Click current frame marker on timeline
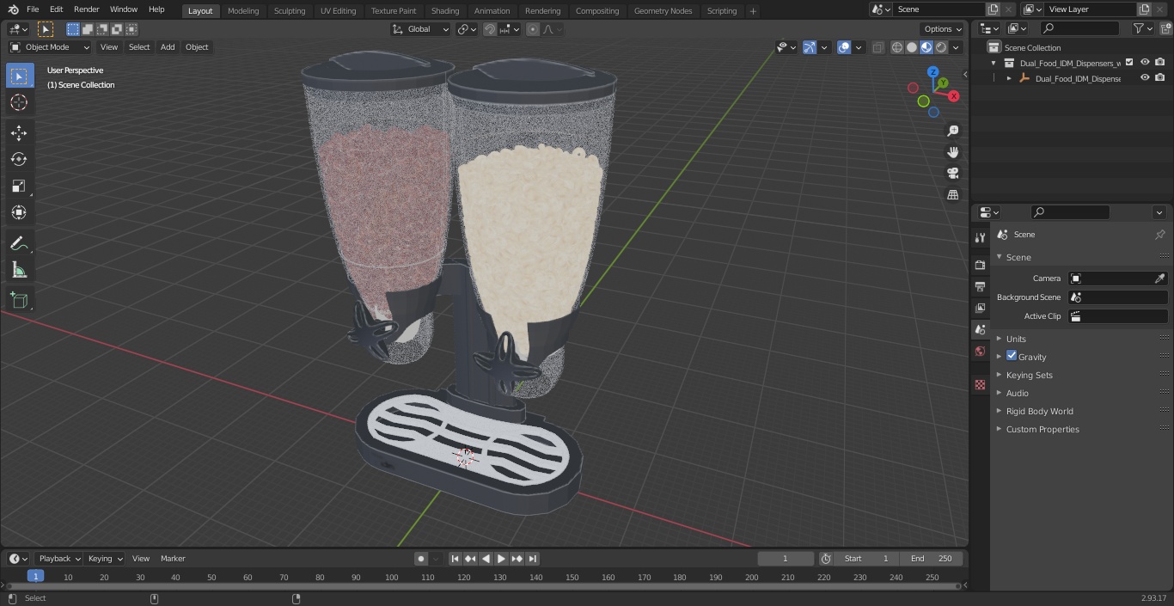 click(35, 576)
